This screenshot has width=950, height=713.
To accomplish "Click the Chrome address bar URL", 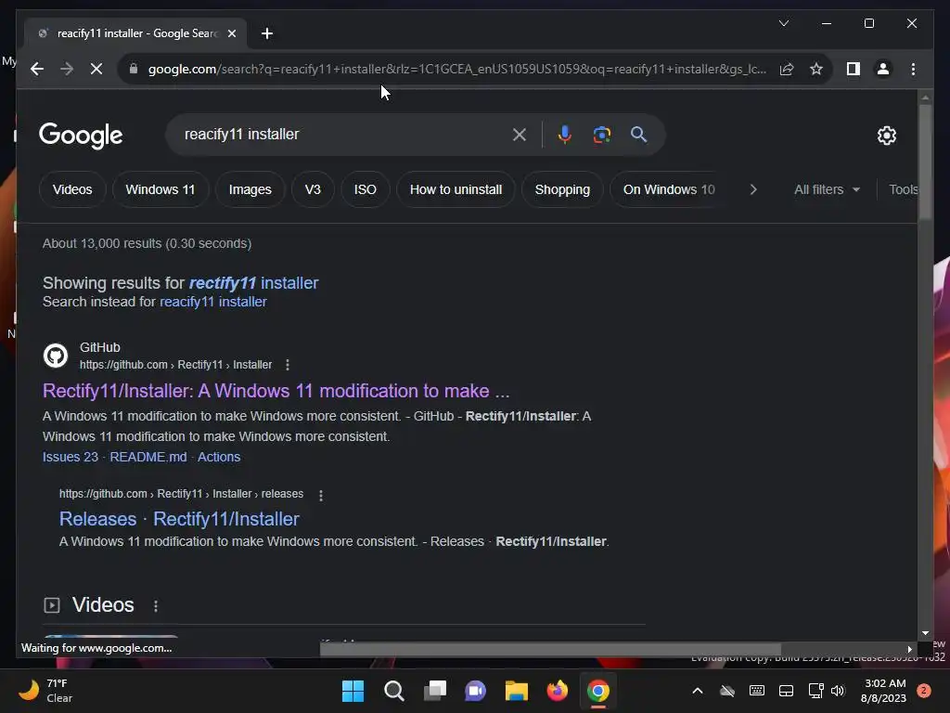I will pos(456,69).
